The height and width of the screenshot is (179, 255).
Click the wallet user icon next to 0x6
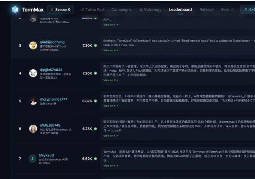coord(246,10)
